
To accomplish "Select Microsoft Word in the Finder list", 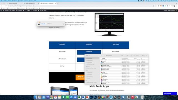I will click(x=124, y=68).
